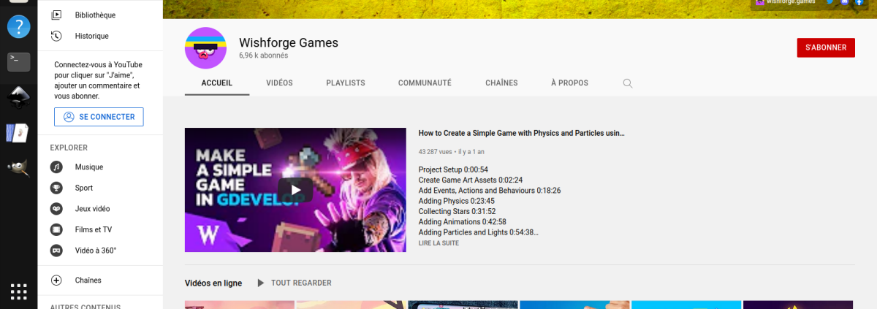This screenshot has height=309, width=877.
Task: Expand description with Lire la suite
Action: click(x=438, y=243)
